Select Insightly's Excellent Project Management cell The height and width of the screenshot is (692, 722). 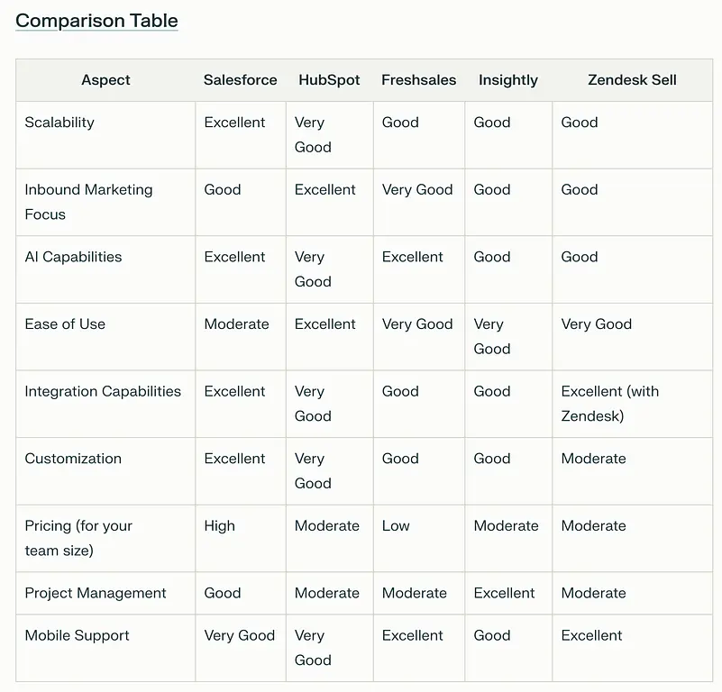504,593
